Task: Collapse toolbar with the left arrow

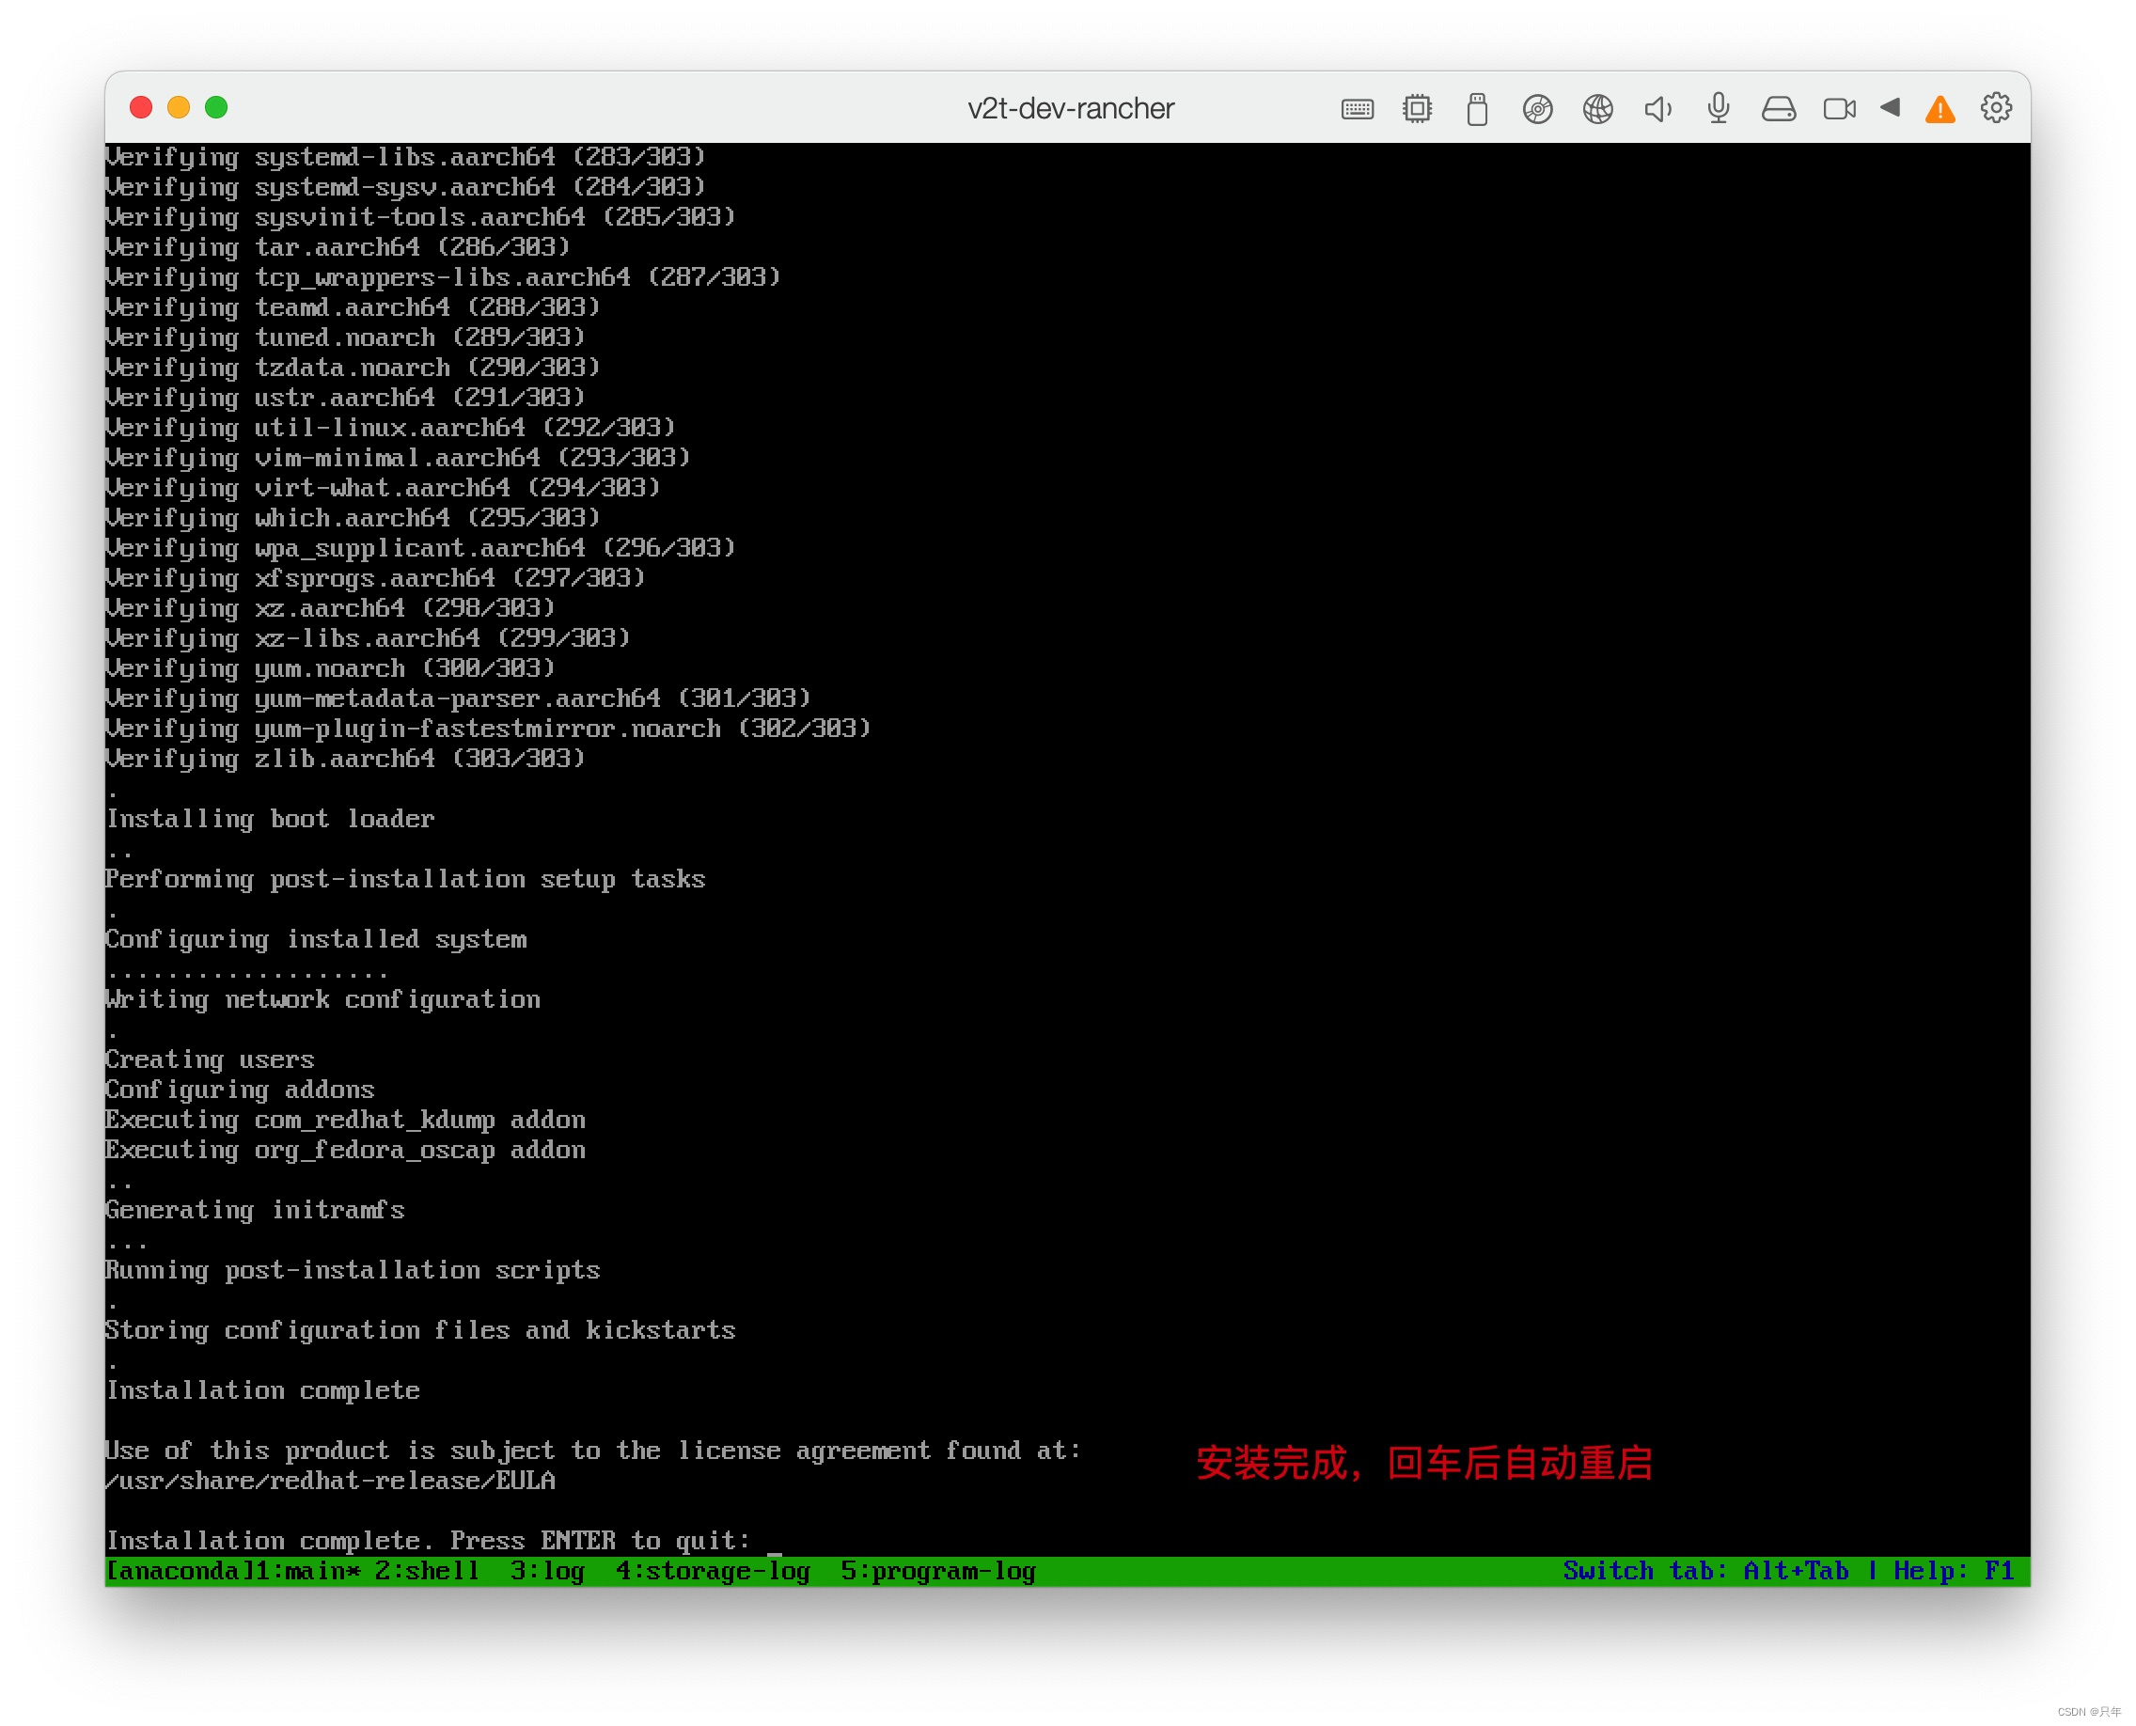Action: point(1891,107)
